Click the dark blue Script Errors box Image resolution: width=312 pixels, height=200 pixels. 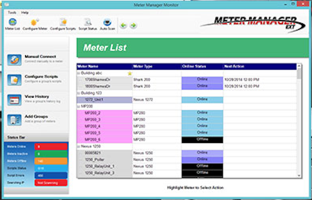(x=51, y=176)
